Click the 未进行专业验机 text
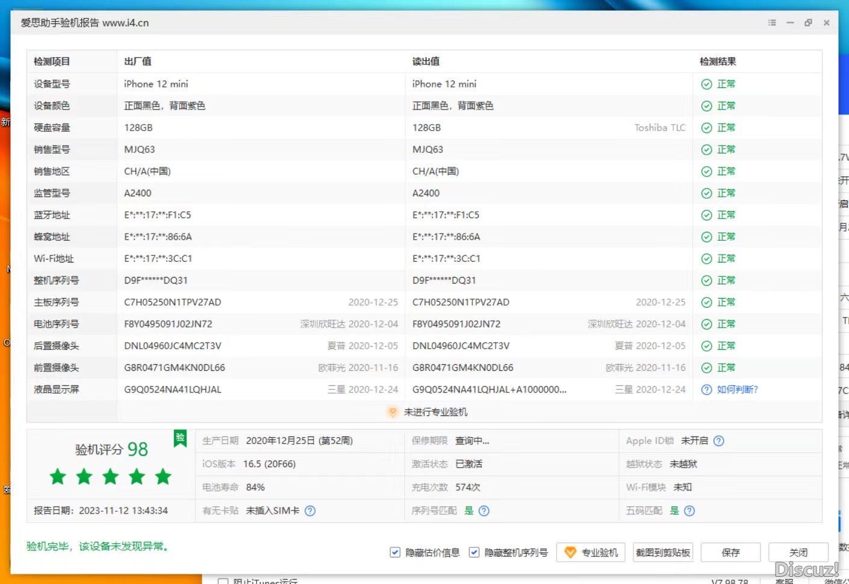The height and width of the screenshot is (584, 849). tap(435, 412)
